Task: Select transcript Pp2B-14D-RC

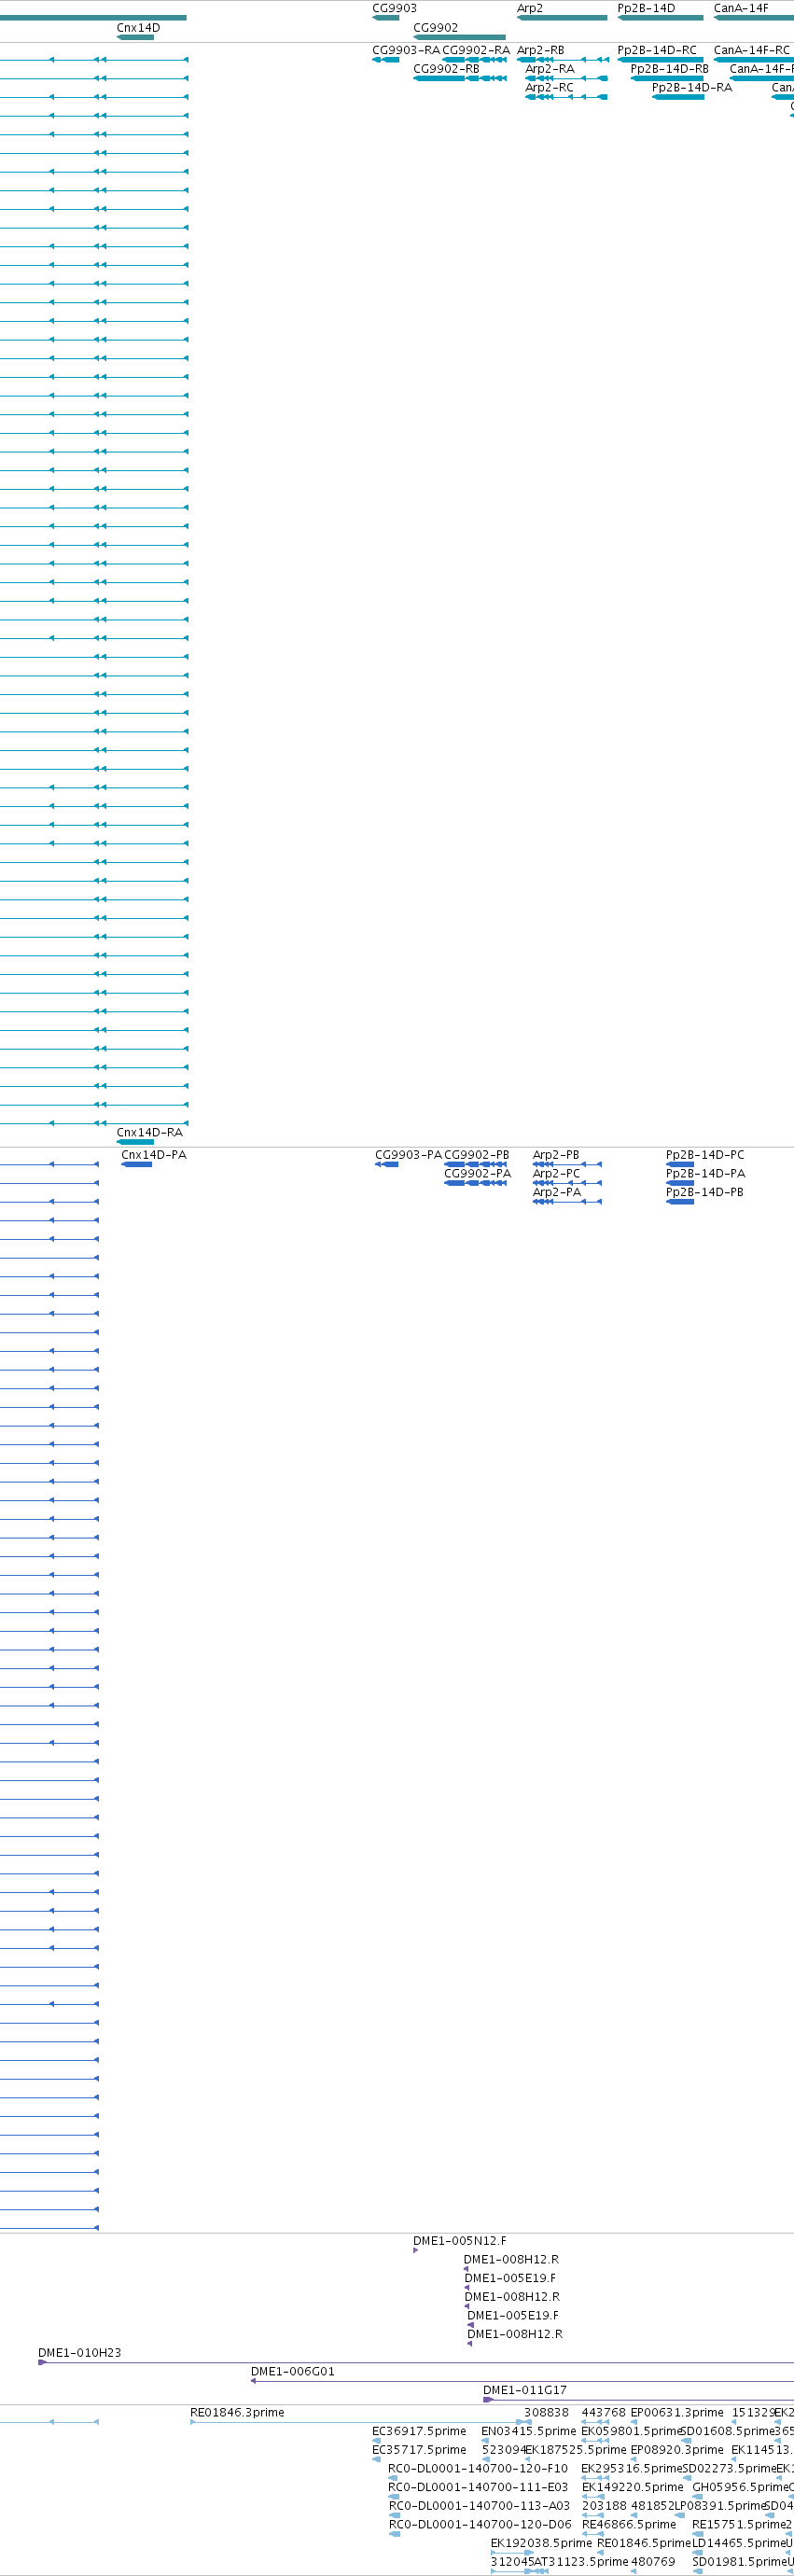Action: tap(657, 50)
